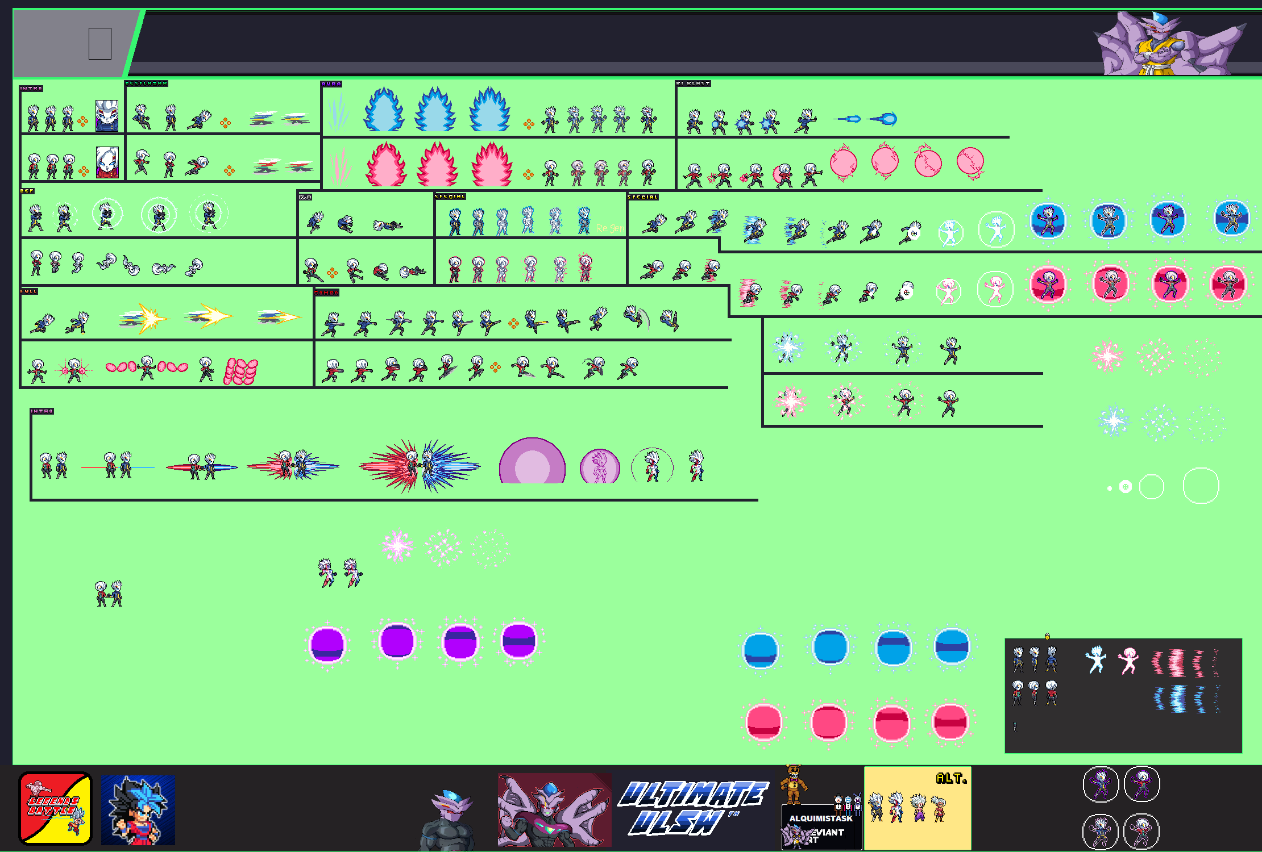Click the blue-suited character face portrait in INTRO
Screen dimensions: 1262x852
[x=106, y=115]
